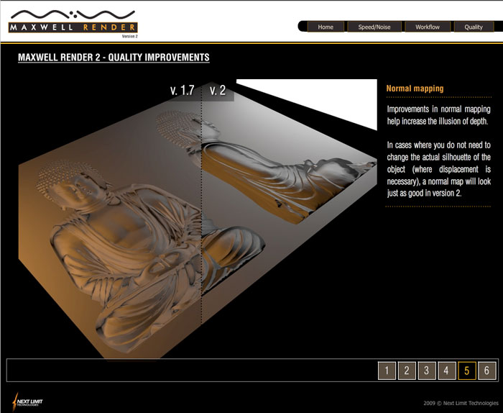
Task: Go to the Speed/Noise section
Action: [374, 27]
